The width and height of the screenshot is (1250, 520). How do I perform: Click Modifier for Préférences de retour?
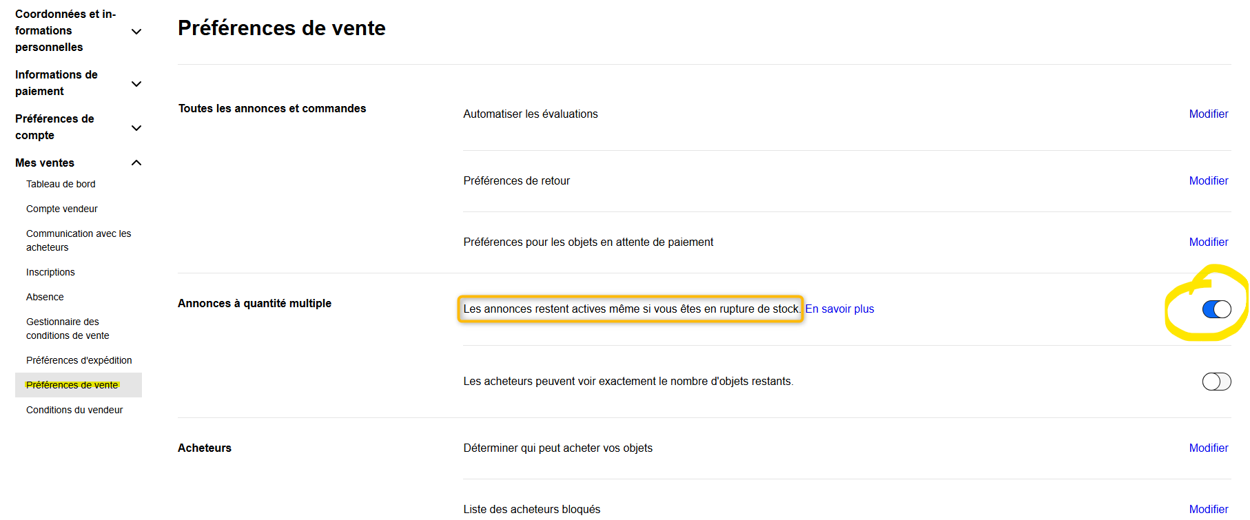click(x=1208, y=181)
